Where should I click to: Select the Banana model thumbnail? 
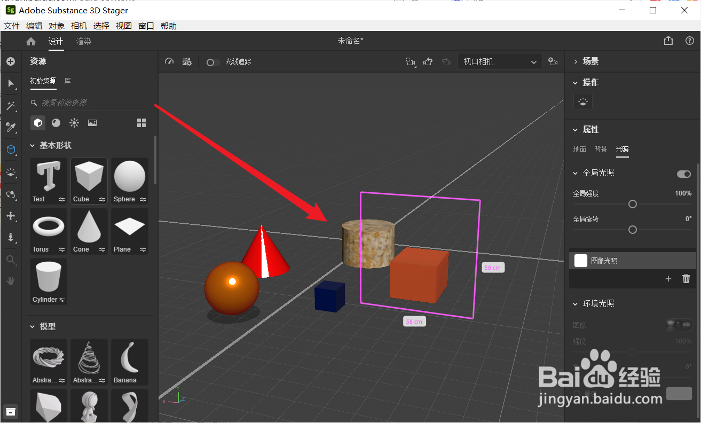130,362
